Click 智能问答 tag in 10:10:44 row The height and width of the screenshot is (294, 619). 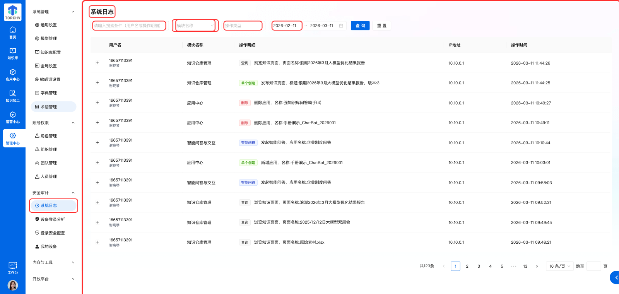[x=248, y=143]
